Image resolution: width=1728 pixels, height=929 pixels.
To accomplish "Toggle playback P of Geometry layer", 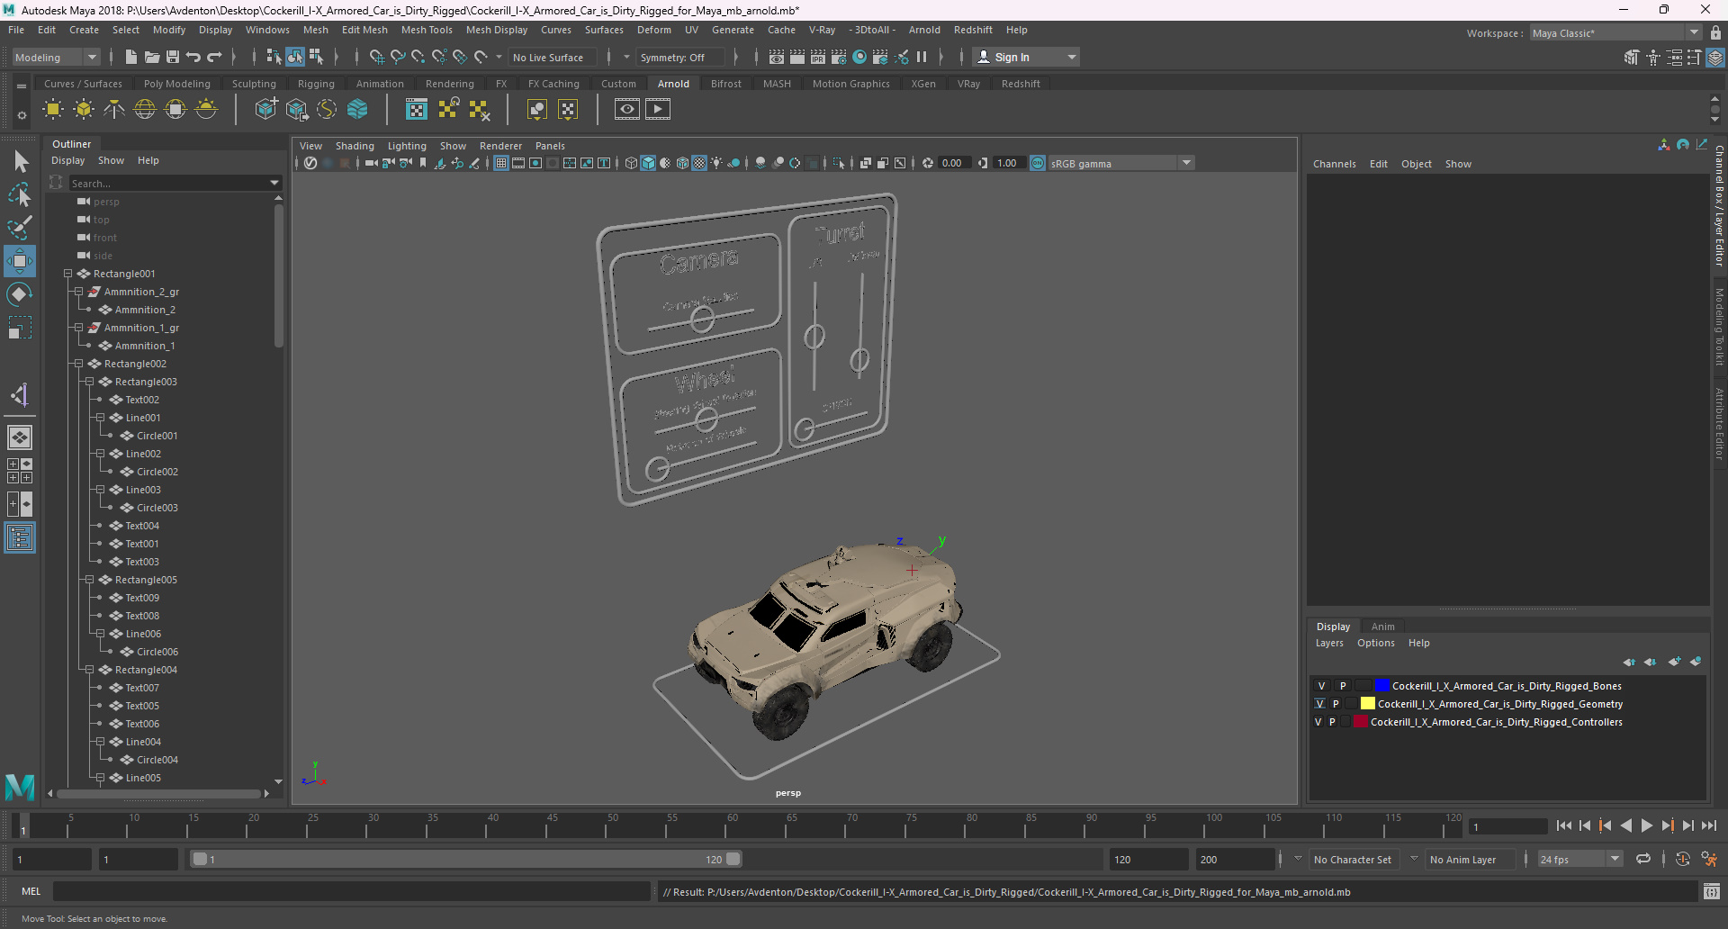I will tap(1336, 704).
